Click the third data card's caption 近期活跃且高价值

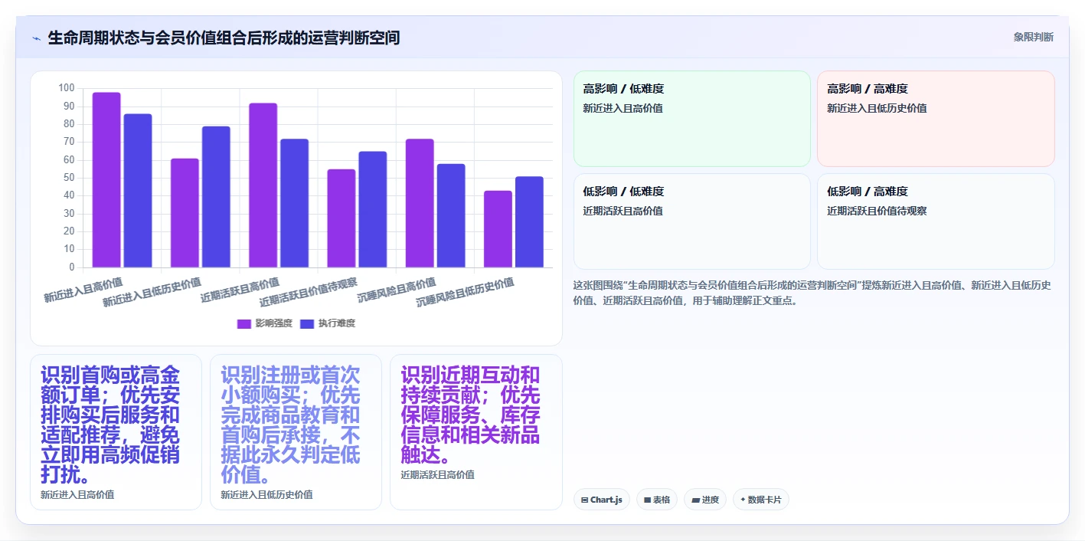(437, 475)
